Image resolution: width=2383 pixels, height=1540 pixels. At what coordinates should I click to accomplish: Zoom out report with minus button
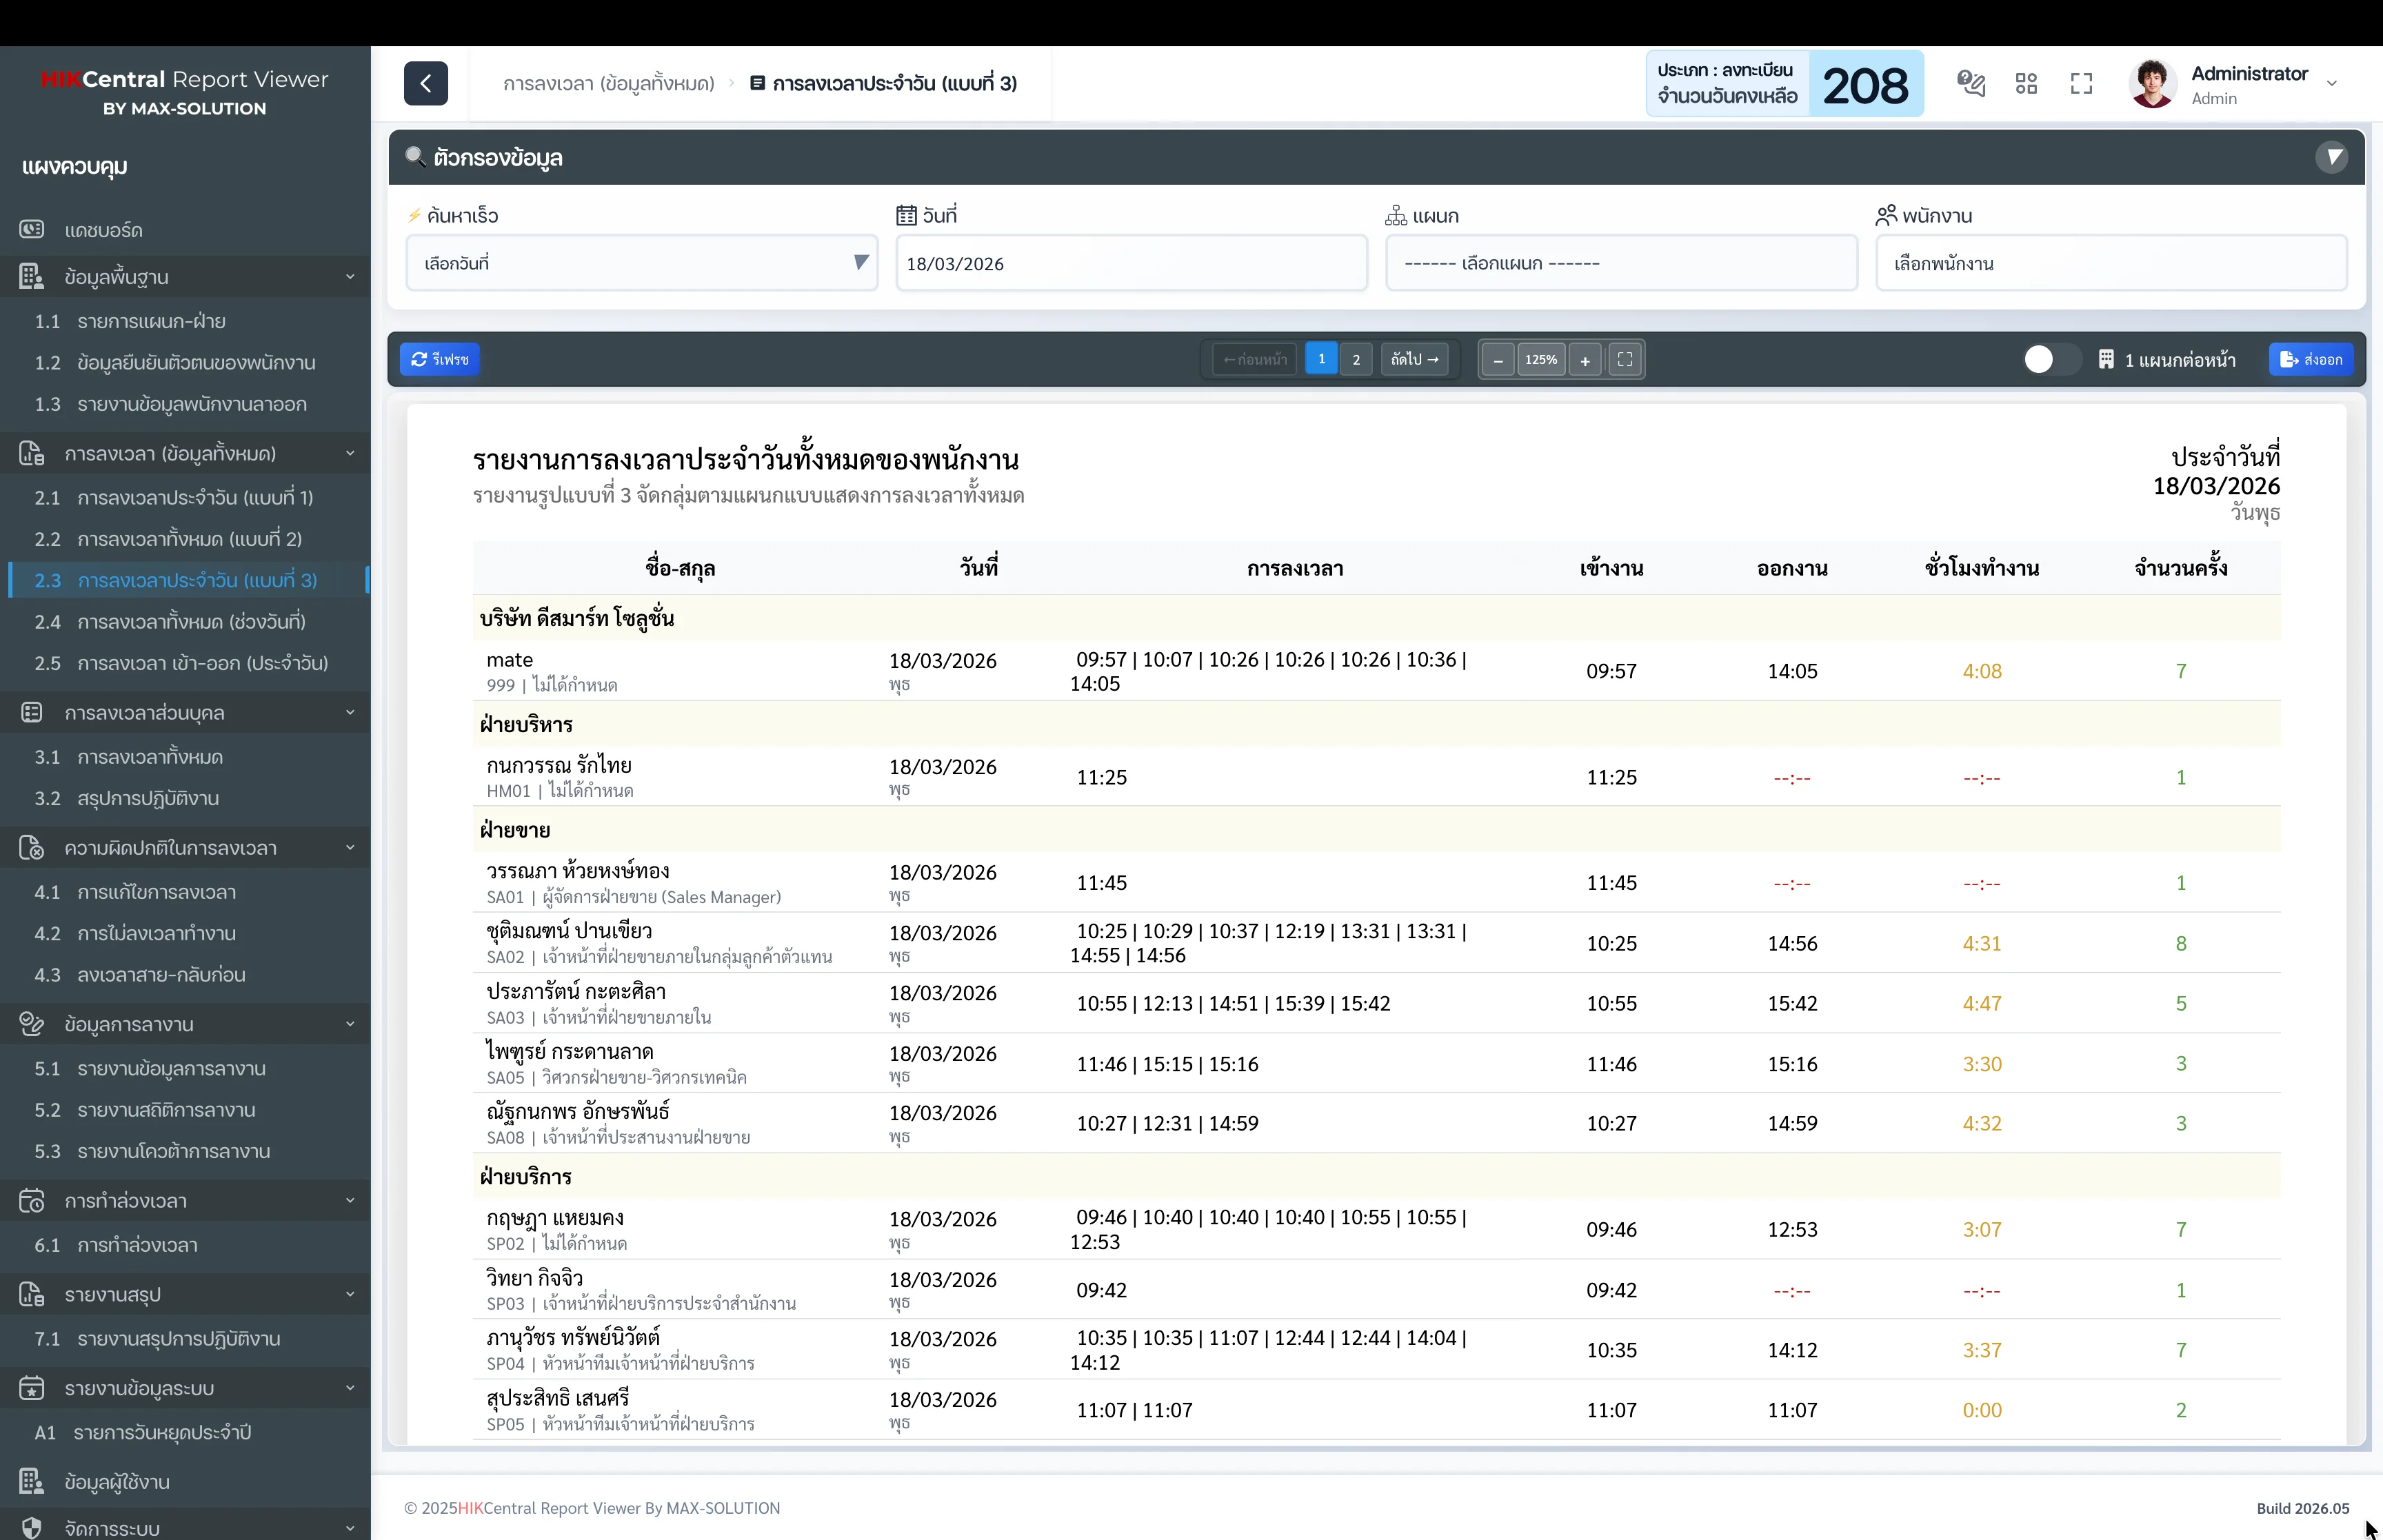coord(1497,360)
